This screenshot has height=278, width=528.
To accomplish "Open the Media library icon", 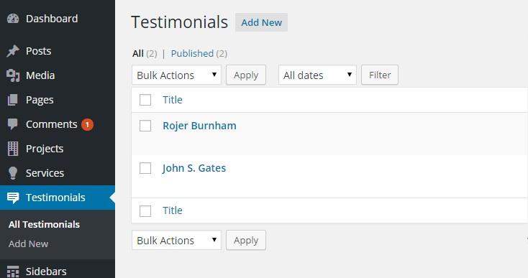I will pos(13,75).
